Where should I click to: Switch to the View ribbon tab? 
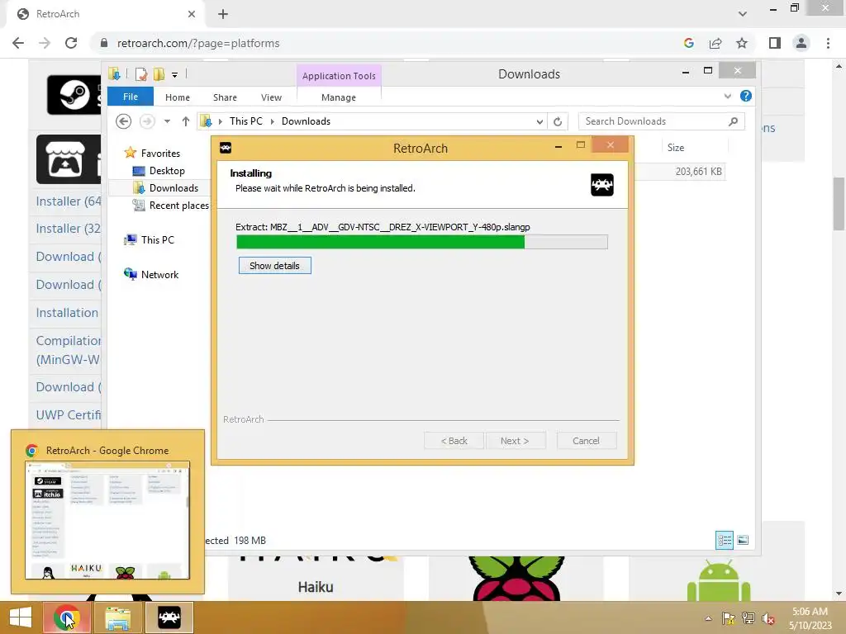(x=271, y=97)
